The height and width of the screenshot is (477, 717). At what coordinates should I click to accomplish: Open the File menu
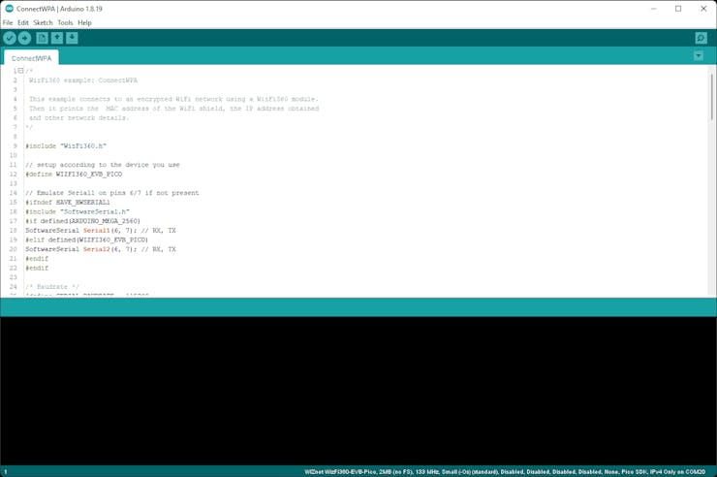pos(8,22)
